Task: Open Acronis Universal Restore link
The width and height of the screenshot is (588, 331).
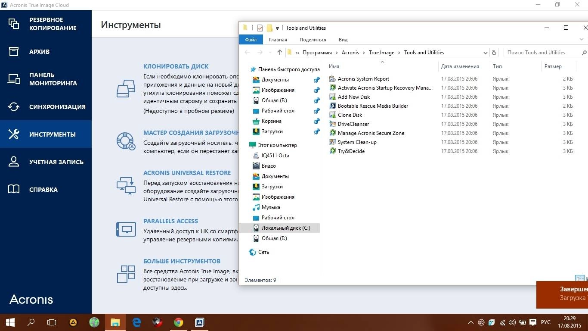Action: (x=187, y=173)
